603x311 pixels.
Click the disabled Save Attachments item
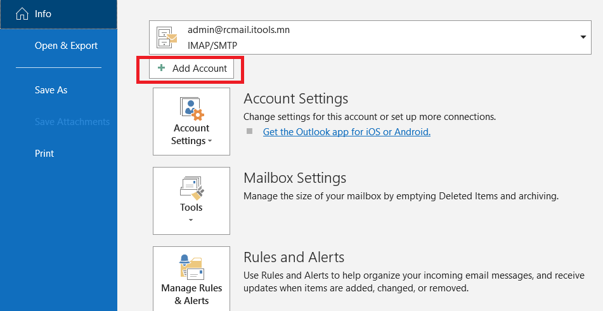coord(72,122)
